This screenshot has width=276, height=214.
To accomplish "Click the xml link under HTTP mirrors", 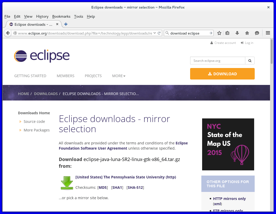I will point(217,204).
